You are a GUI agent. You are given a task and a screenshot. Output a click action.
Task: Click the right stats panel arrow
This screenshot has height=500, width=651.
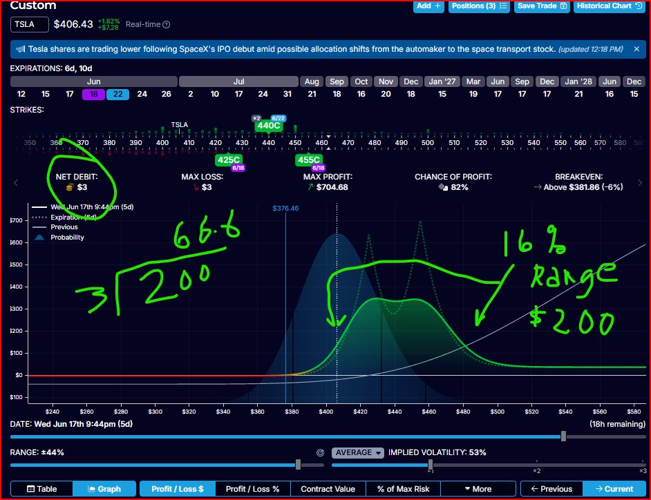tap(640, 182)
